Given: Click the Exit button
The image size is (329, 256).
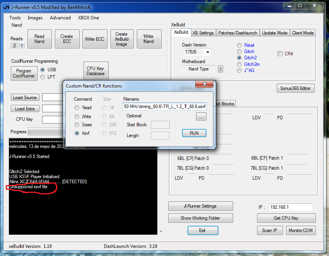Looking at the screenshot, I should (203, 230).
